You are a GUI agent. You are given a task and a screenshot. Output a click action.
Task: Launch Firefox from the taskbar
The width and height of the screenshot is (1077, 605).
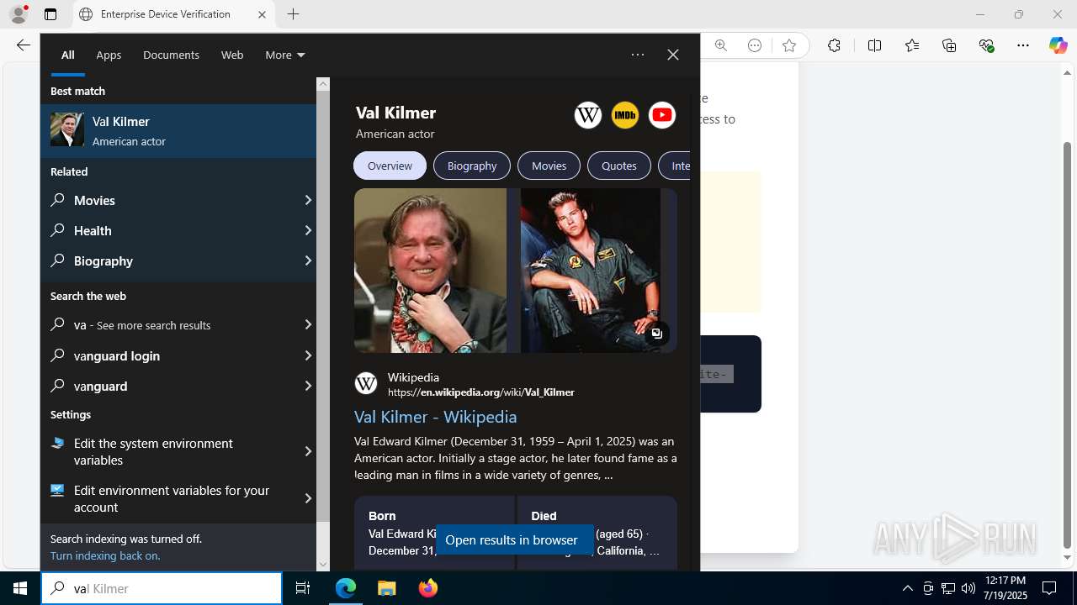click(x=427, y=588)
